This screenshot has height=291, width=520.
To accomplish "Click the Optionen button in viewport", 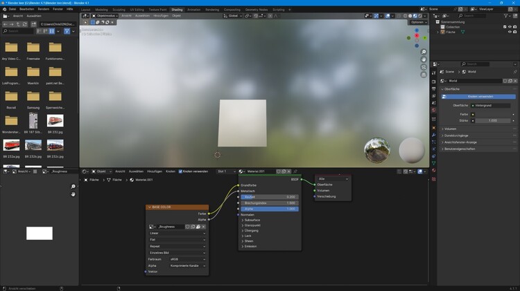I will pyautogui.click(x=418, y=22).
